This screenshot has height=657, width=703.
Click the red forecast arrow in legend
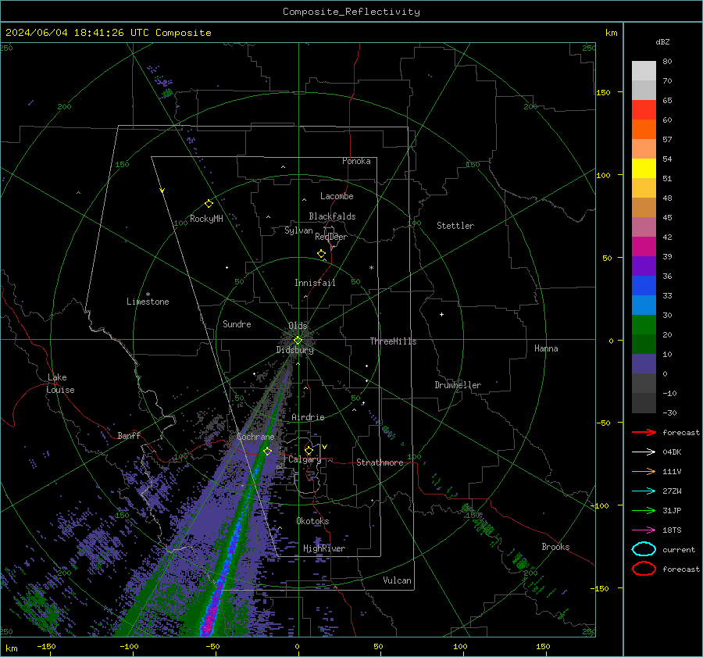coord(644,432)
